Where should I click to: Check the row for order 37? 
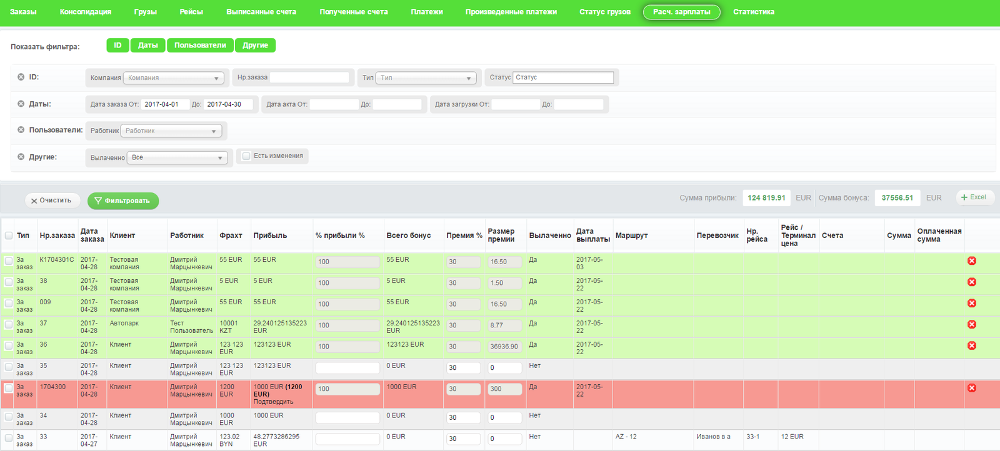coord(9,325)
